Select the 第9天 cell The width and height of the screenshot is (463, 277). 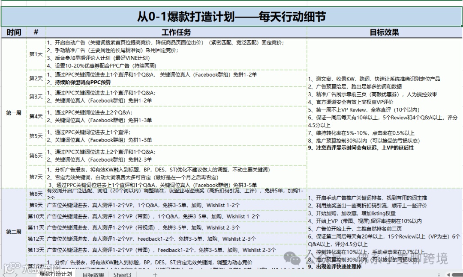coord(36,205)
